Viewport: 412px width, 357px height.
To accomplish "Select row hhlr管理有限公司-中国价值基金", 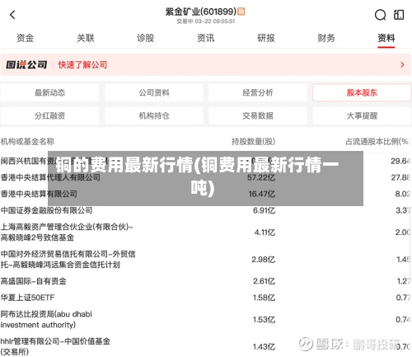I will tap(206, 346).
